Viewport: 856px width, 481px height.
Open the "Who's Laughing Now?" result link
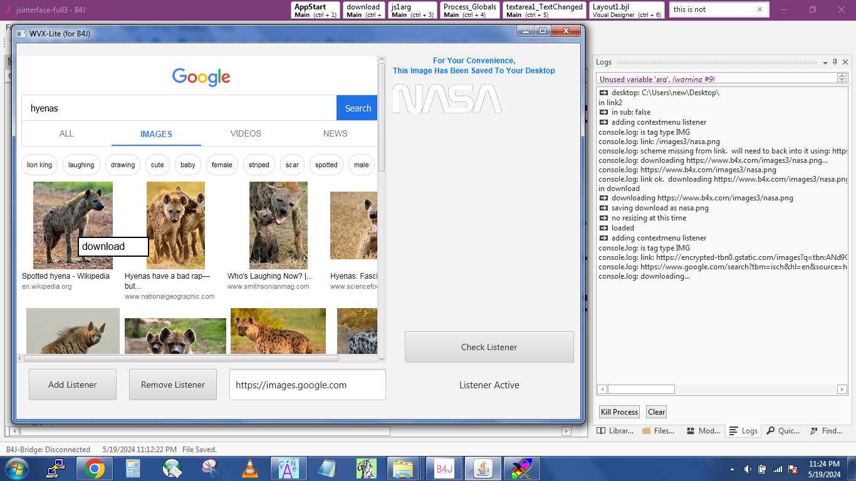(270, 276)
